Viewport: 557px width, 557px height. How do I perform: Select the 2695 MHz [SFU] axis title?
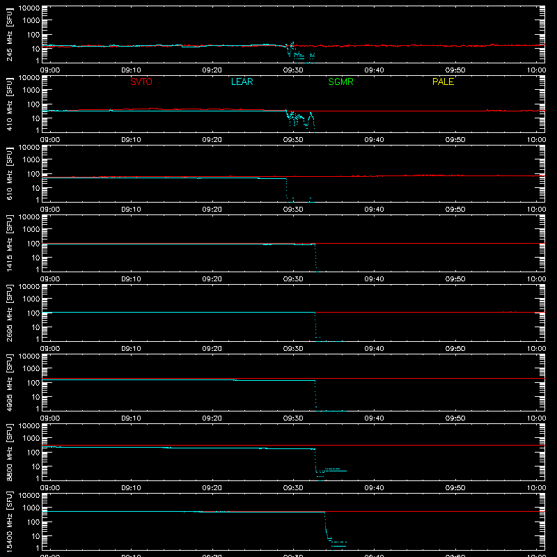coord(9,313)
